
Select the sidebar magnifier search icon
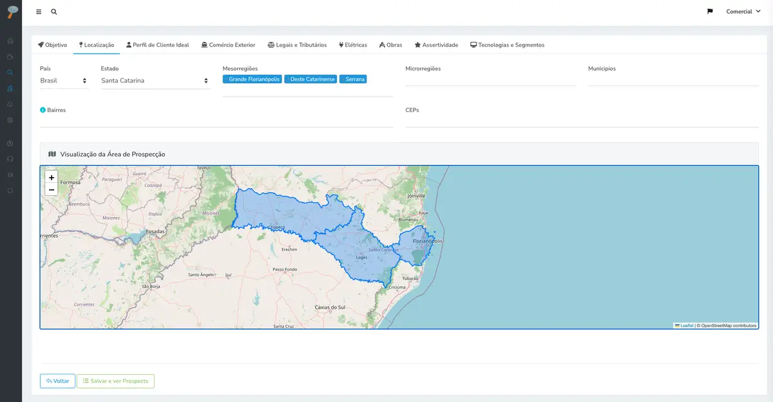pos(10,72)
